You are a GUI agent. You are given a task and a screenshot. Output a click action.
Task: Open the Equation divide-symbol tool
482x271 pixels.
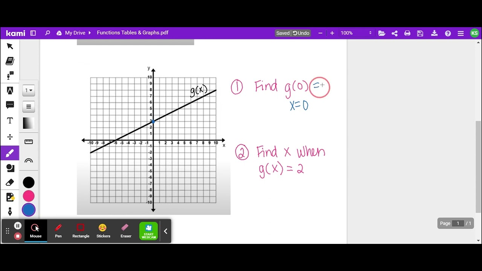click(10, 137)
